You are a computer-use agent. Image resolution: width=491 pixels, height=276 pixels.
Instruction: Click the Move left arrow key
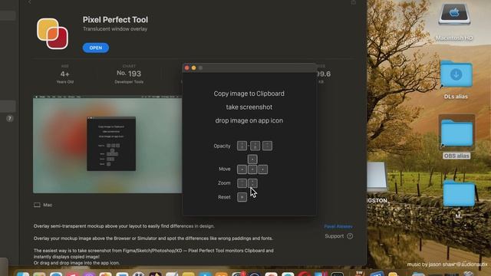click(242, 169)
